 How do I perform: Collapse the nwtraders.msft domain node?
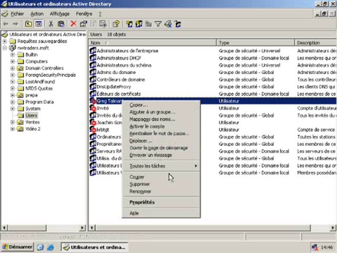5,48
